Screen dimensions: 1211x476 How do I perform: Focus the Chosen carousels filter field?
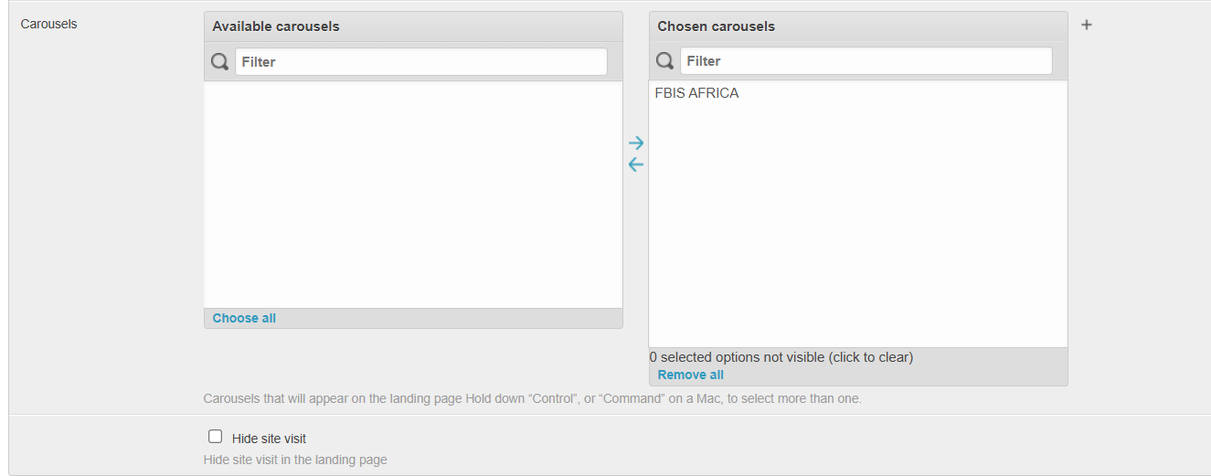point(866,61)
